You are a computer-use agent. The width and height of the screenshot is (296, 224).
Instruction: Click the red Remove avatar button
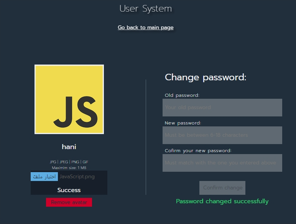tap(69, 202)
